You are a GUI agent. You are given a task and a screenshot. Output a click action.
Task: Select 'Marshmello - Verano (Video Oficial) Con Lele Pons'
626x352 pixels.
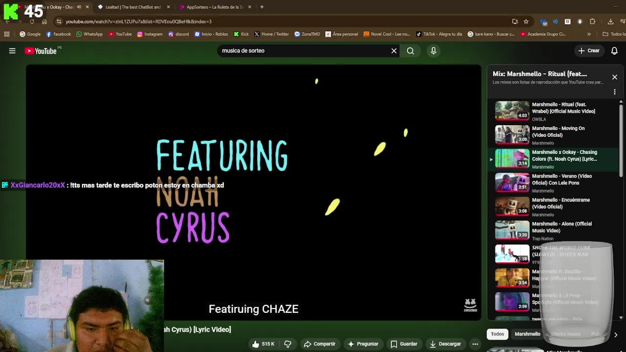coord(562,179)
